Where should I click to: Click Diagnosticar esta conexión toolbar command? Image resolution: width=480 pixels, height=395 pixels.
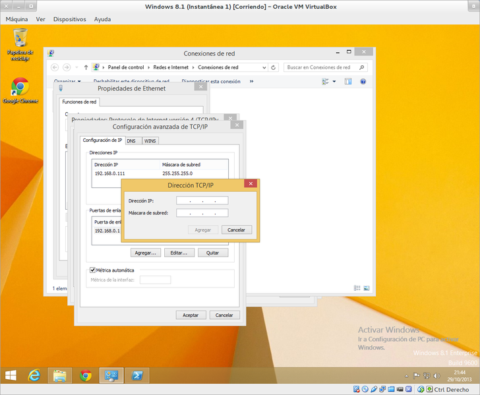(211, 82)
